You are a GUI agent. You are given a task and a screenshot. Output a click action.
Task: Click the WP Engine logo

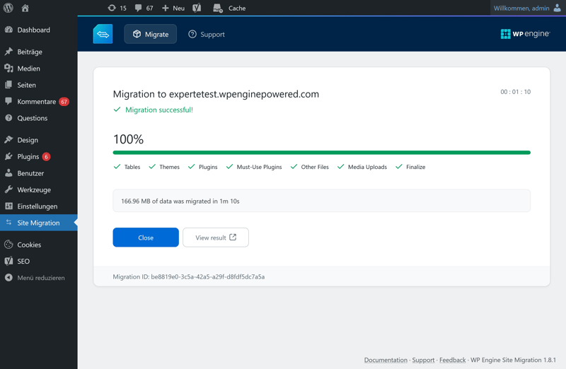[x=525, y=34]
